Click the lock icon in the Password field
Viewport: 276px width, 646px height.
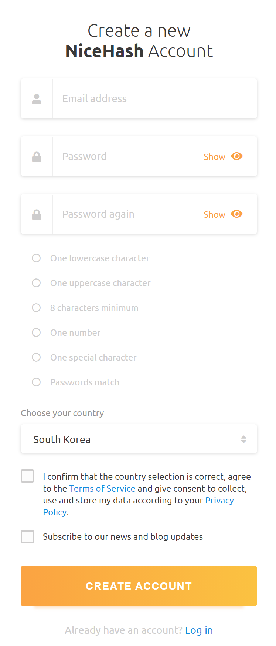pyautogui.click(x=36, y=156)
